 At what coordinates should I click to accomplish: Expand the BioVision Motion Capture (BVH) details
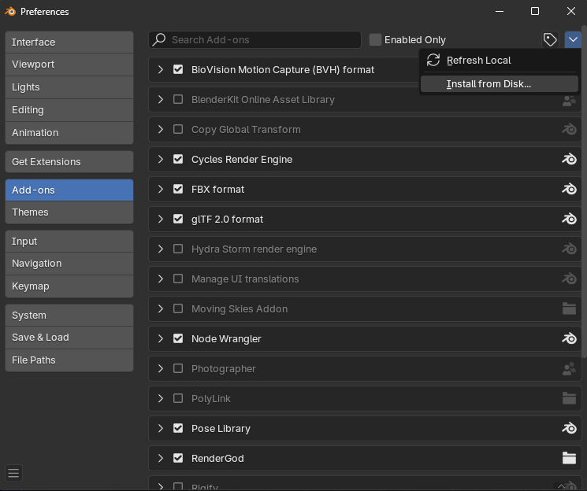pos(161,69)
